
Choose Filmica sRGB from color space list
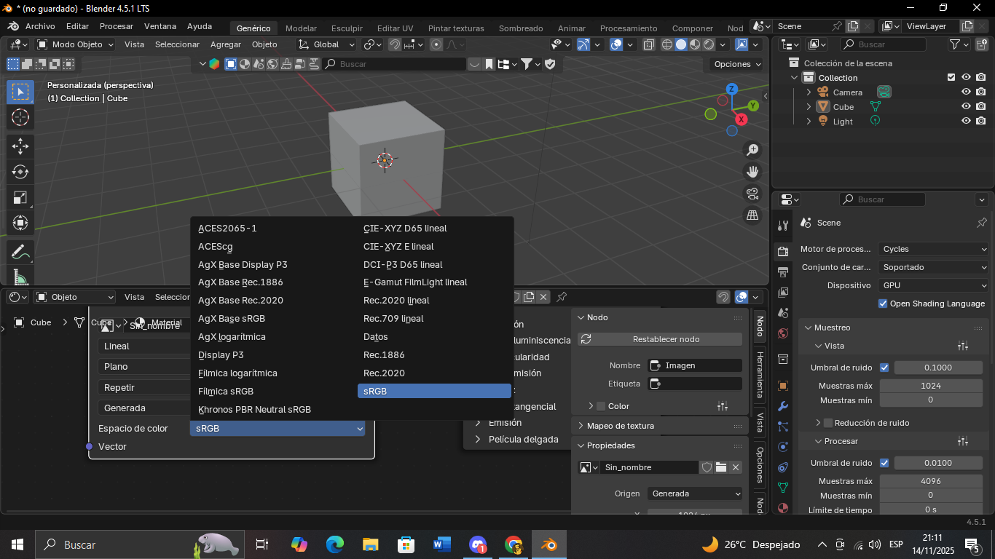(226, 392)
